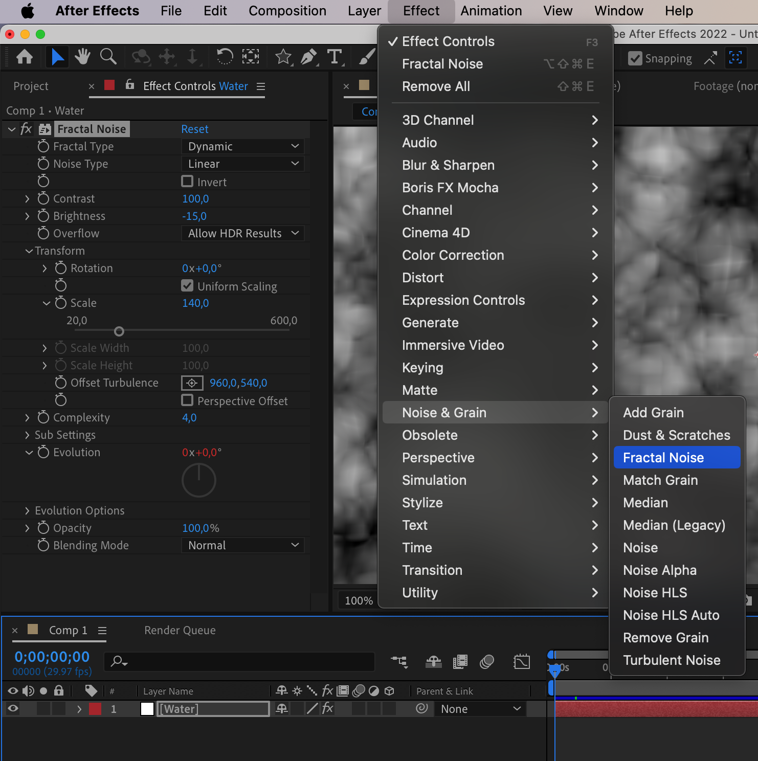Screen dimensions: 758x761
Task: Click the Evolution stopwatch icon
Action: 43,452
